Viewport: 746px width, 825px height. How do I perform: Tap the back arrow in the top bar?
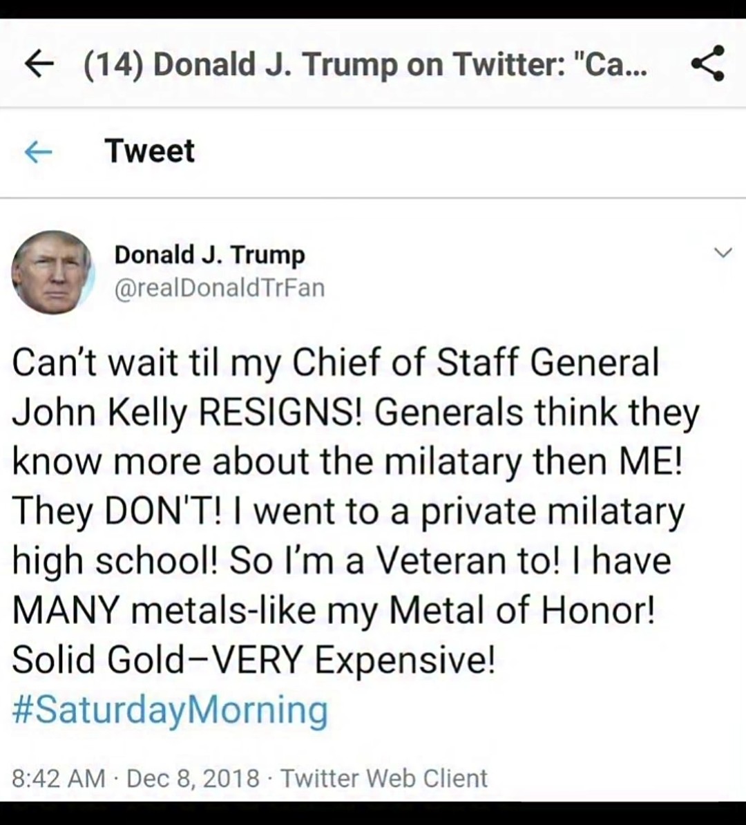point(39,64)
